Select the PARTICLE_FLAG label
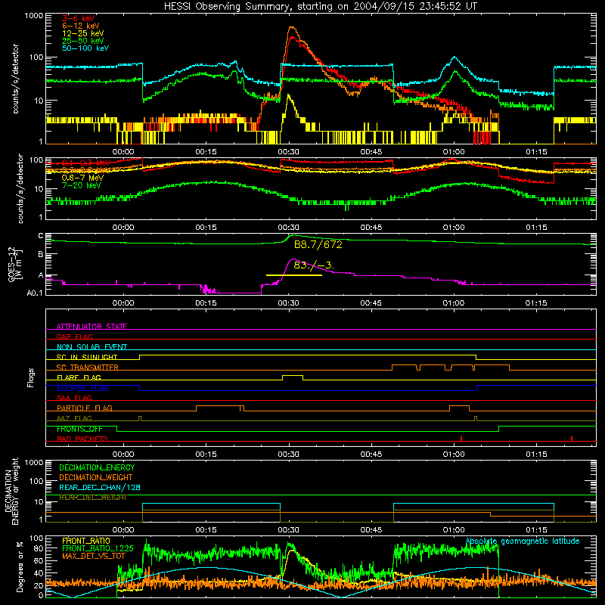Viewport: 605px width, 605px height. 85,408
